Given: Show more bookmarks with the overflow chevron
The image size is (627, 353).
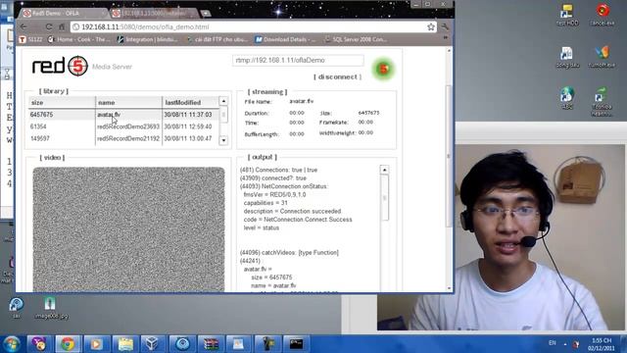Looking at the screenshot, I should (x=445, y=38).
